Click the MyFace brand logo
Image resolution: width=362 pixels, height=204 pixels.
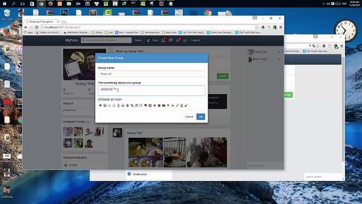click(x=72, y=40)
